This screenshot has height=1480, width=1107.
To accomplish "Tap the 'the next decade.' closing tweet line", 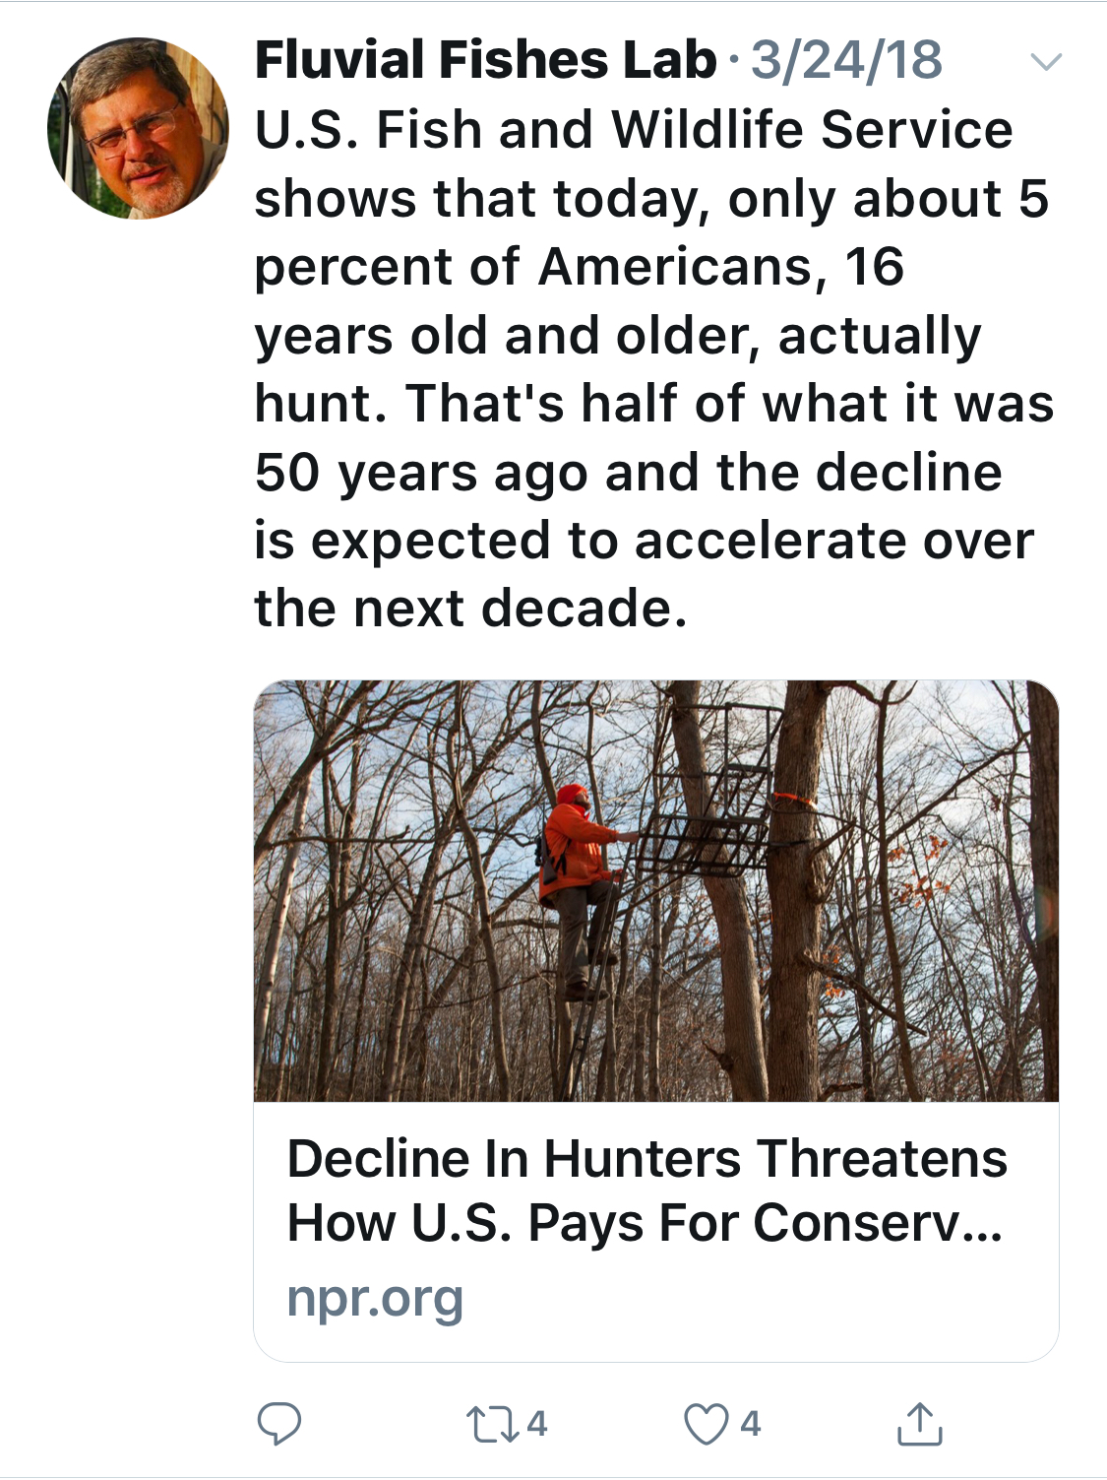I will 470,608.
